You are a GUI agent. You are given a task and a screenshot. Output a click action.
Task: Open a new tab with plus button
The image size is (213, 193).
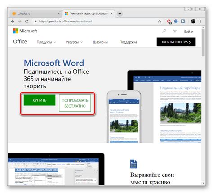pyautogui.click(x=120, y=13)
